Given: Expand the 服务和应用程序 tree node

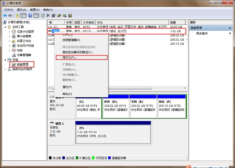Looking at the screenshot, I should point(5,69).
